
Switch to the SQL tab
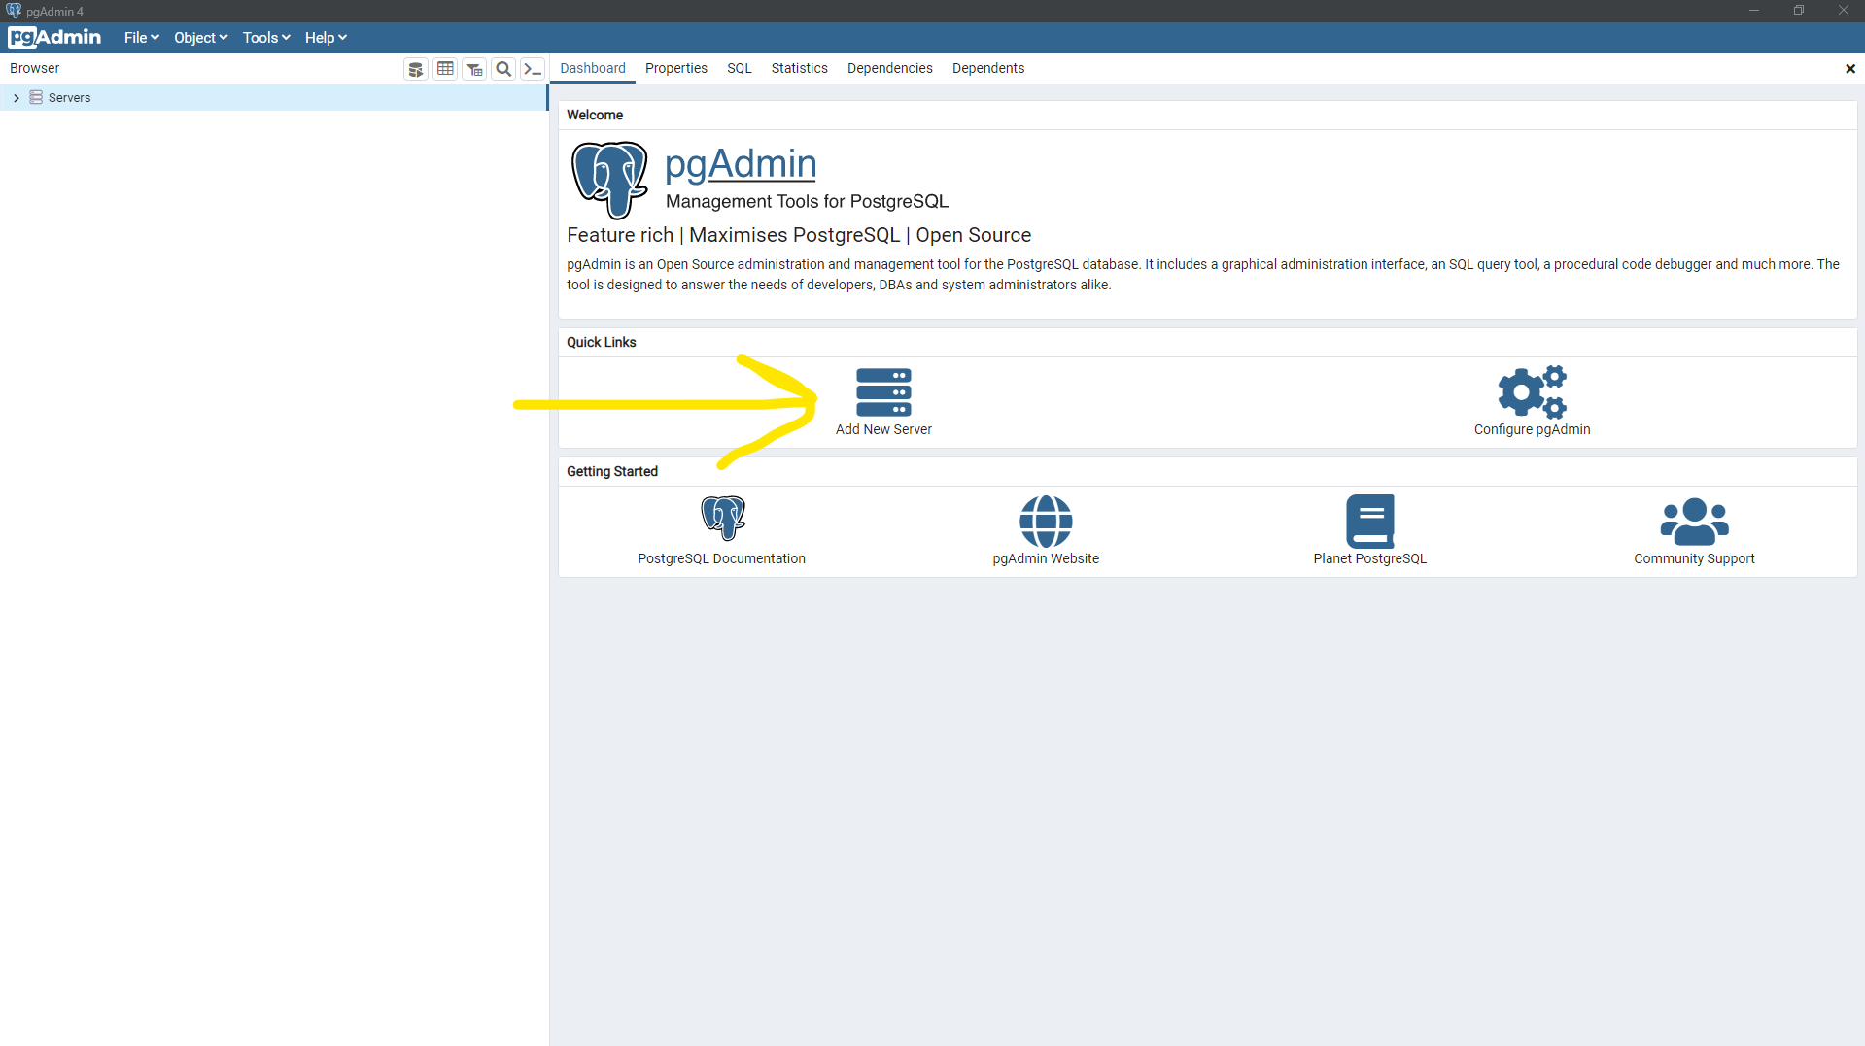click(x=739, y=68)
